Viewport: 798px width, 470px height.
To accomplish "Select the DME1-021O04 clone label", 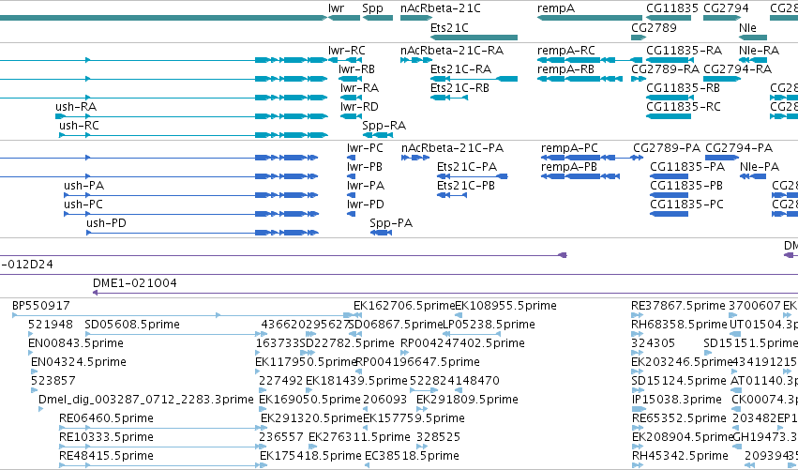I will click(x=135, y=283).
